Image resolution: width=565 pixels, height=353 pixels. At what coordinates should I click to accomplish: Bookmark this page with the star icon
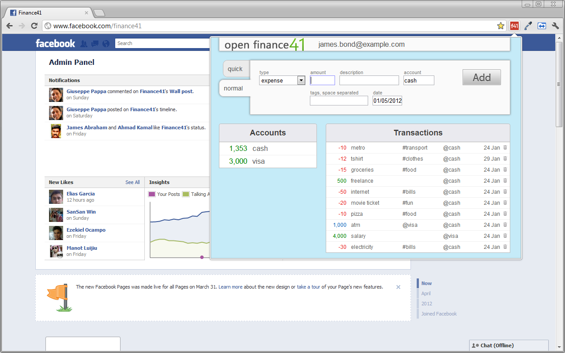[x=501, y=26]
